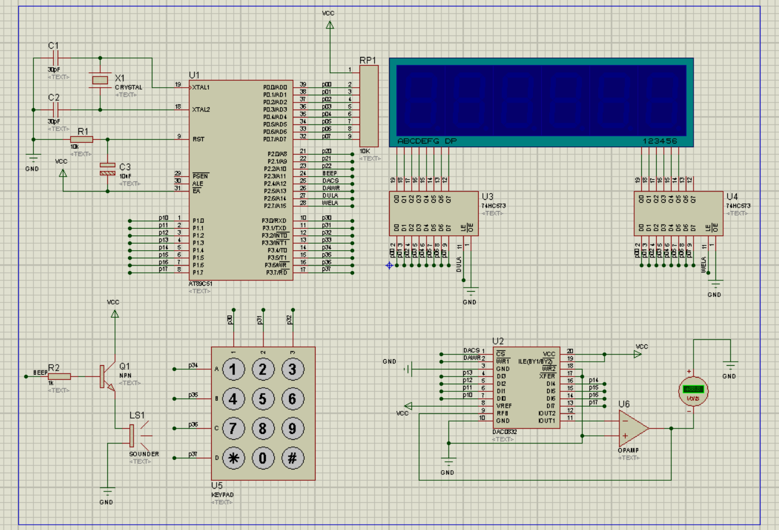Click the P0.0/AD0 pin label
779x530 pixels.
coord(275,87)
